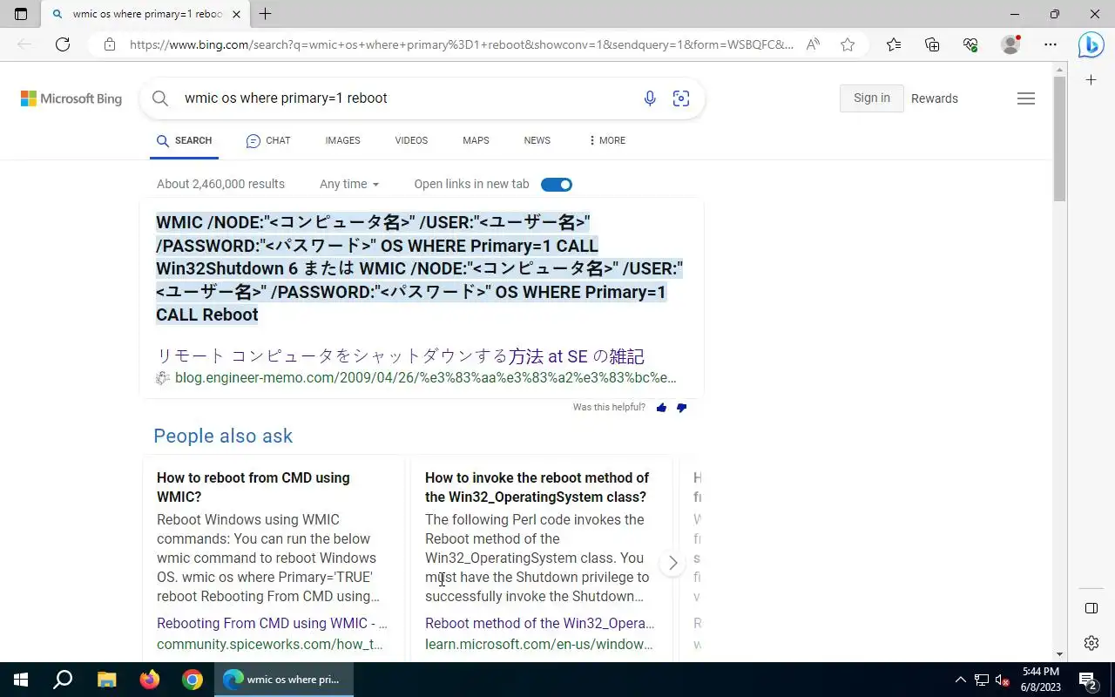Start voice search with microphone icon
The height and width of the screenshot is (697, 1115).
(x=650, y=98)
